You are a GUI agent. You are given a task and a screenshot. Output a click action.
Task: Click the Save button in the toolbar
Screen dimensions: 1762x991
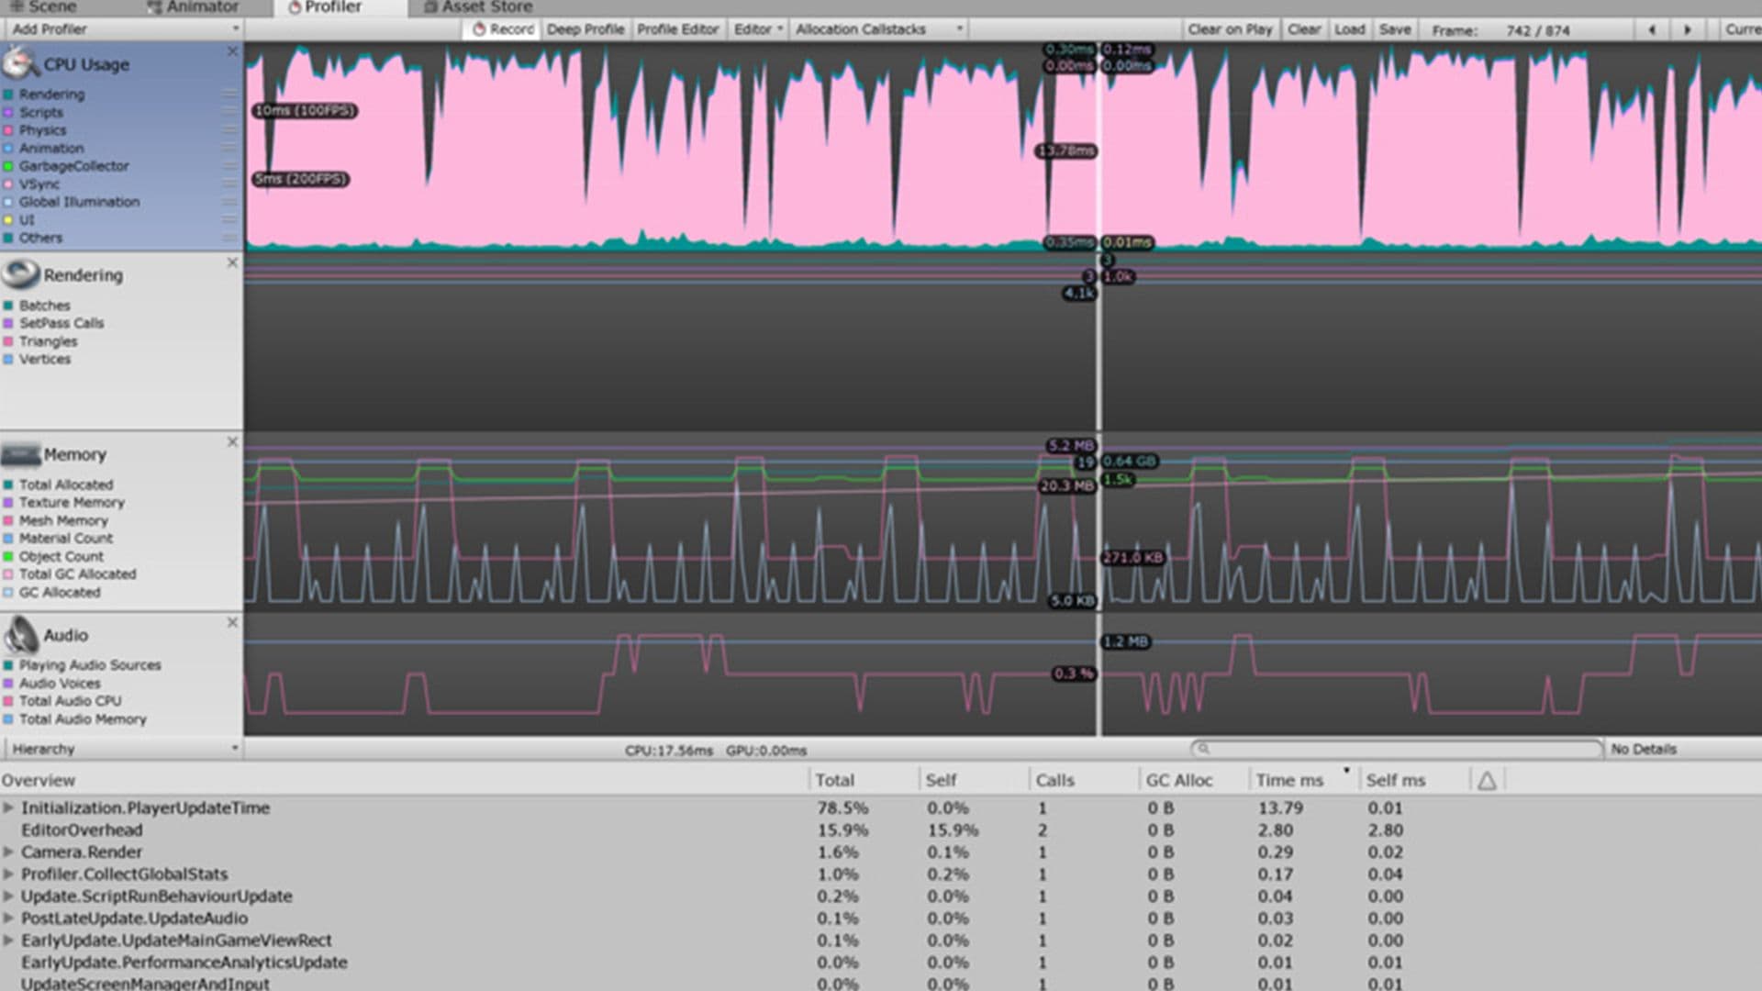[1394, 28]
